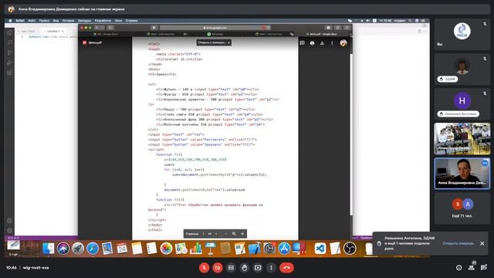Open VS Code Source Control icon
Screen dimensions: 494x278
[9, 53]
